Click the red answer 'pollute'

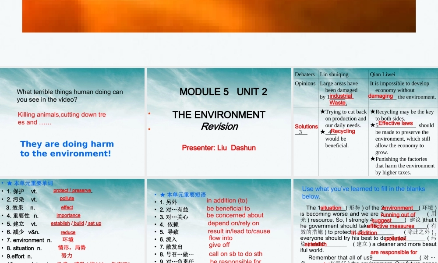tap(67, 199)
